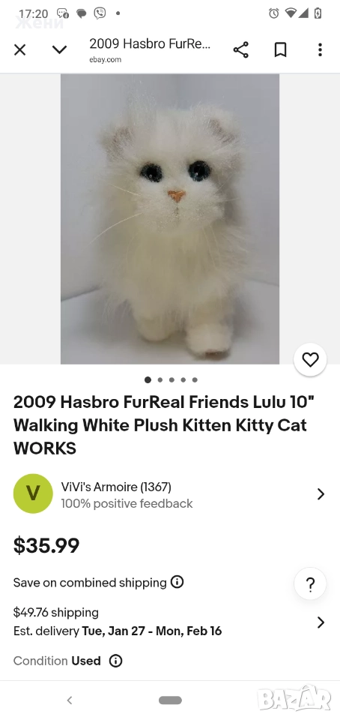This screenshot has width=340, height=720.
Task: Open the white kitten product photo
Action: [170, 219]
